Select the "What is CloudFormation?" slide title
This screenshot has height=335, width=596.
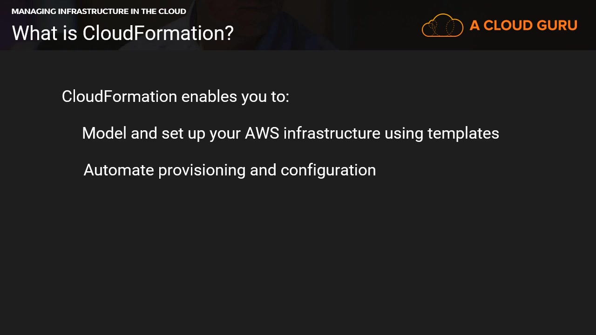click(122, 33)
